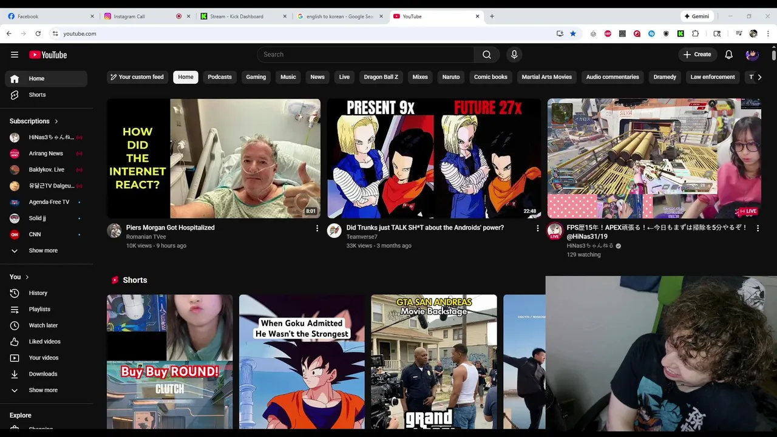
Task: Show next category chips with the arrow
Action: [x=759, y=77]
